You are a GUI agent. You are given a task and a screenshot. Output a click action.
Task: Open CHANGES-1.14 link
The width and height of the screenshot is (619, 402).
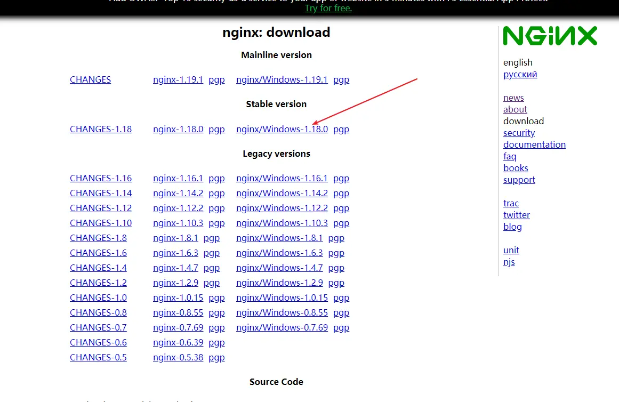101,193
